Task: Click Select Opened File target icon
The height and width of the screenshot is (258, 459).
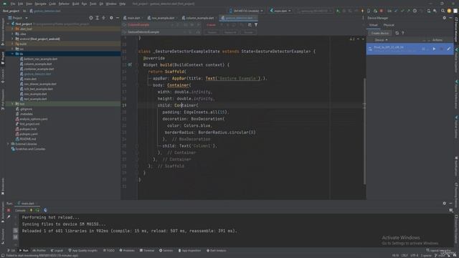Action: (91, 18)
